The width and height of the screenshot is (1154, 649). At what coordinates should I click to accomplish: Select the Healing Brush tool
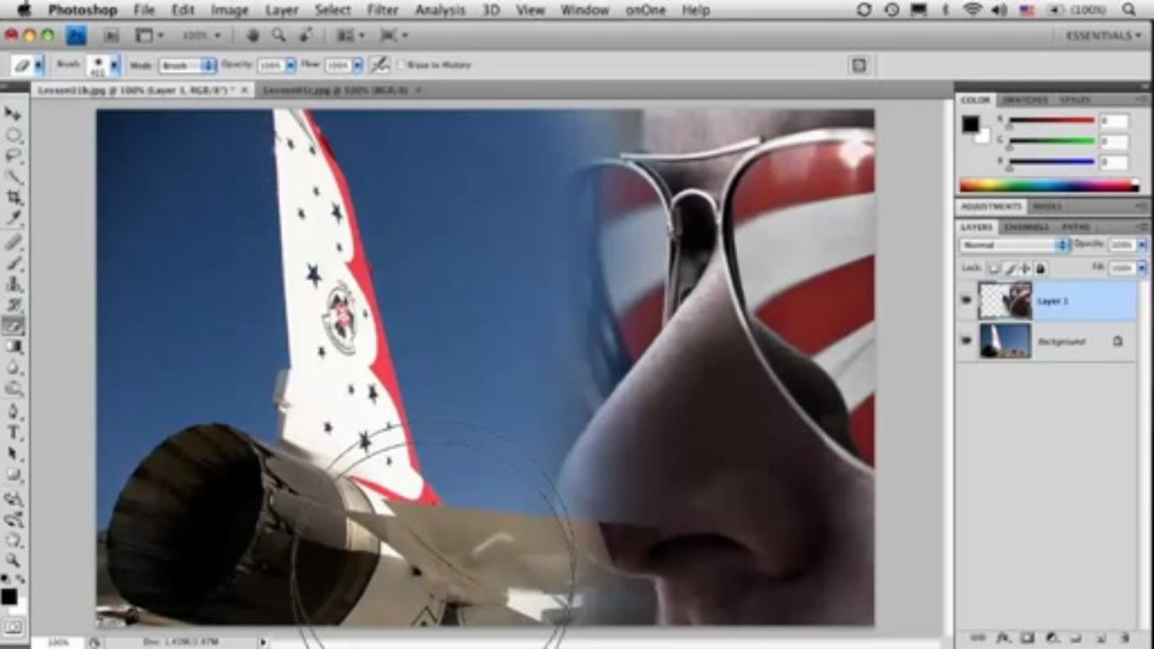[13, 242]
